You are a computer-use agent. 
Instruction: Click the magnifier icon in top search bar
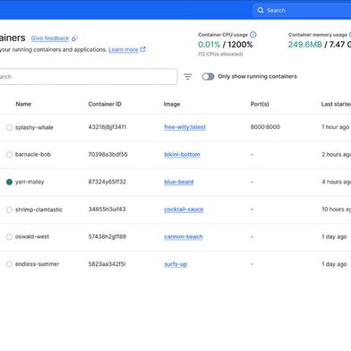pyautogui.click(x=261, y=10)
